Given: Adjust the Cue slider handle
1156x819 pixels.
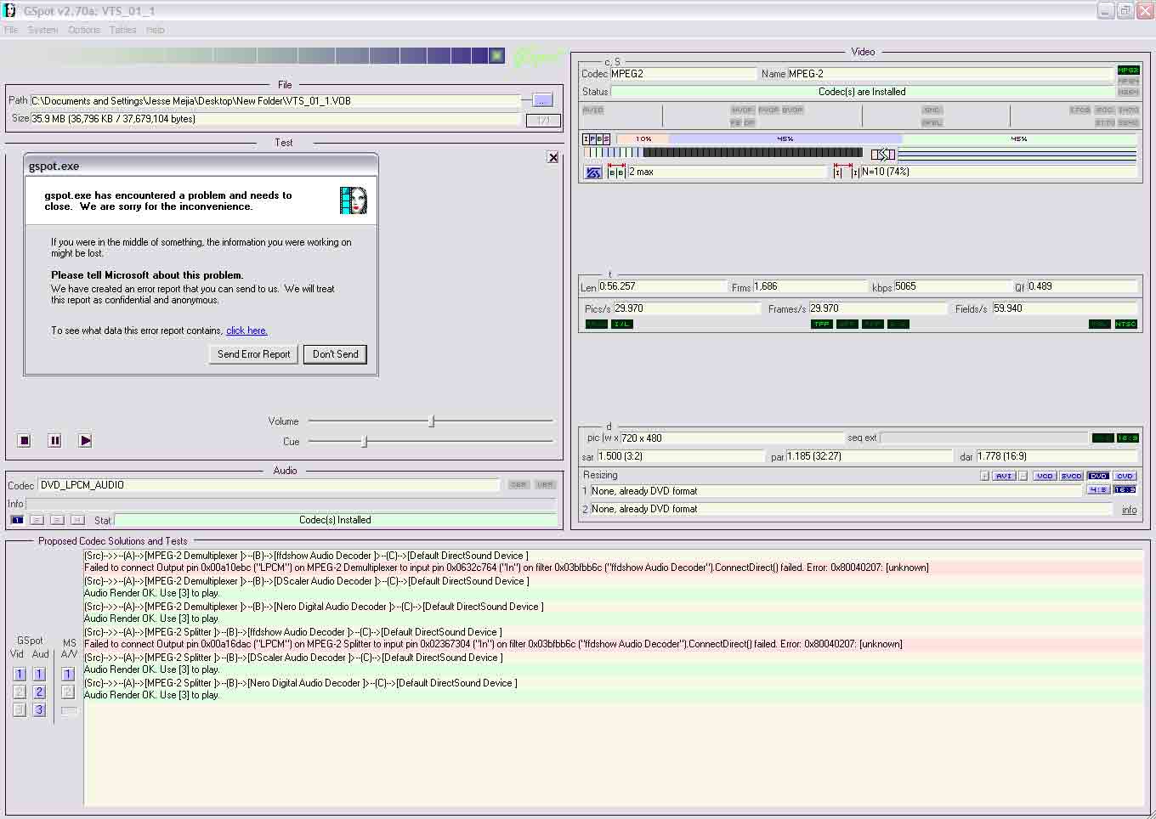Looking at the screenshot, I should pyautogui.click(x=365, y=441).
